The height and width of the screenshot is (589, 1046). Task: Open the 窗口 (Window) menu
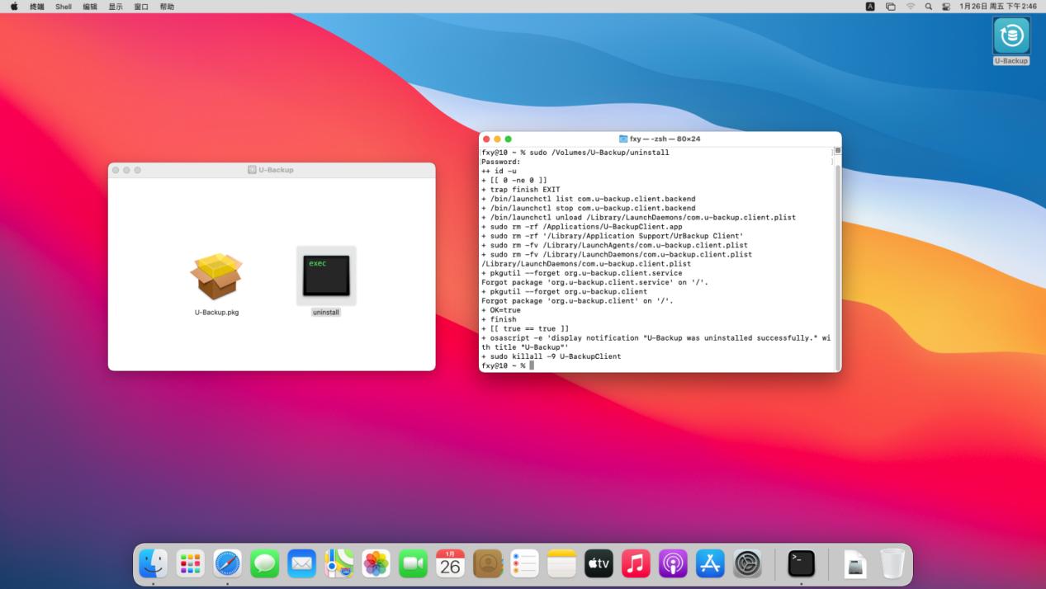tap(141, 7)
